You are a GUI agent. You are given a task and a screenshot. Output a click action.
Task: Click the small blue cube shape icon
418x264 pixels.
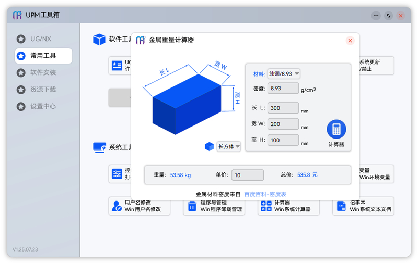(x=210, y=146)
